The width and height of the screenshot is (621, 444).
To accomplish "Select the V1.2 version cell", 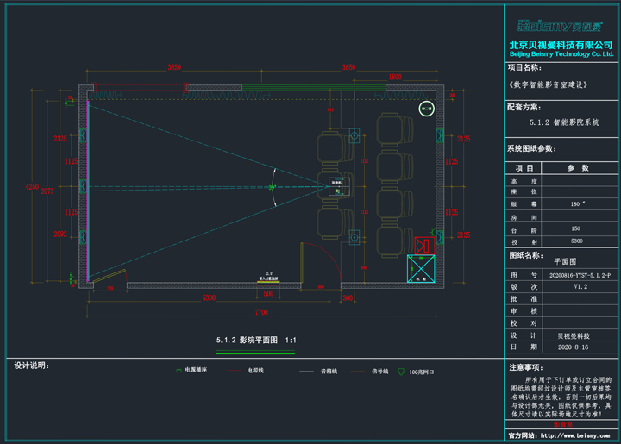I will 580,287.
